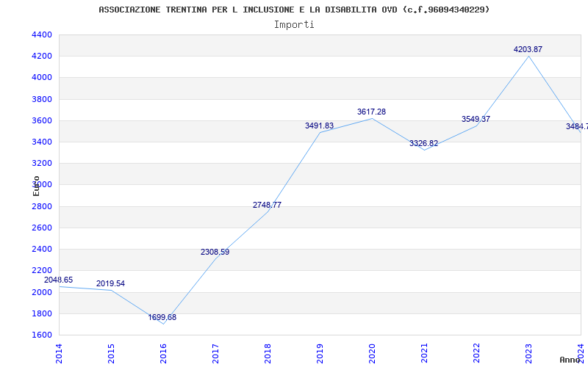This screenshot has width=588, height=367.
Task: Click the y-axis value 1600
Action: (42, 335)
